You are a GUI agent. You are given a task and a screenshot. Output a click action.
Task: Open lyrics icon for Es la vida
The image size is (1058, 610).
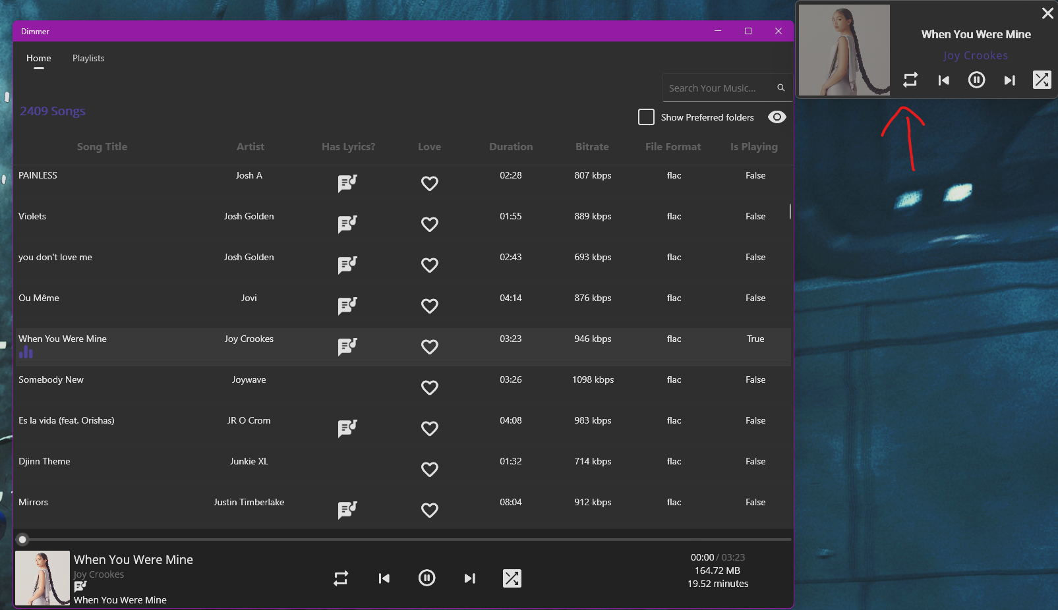(347, 428)
